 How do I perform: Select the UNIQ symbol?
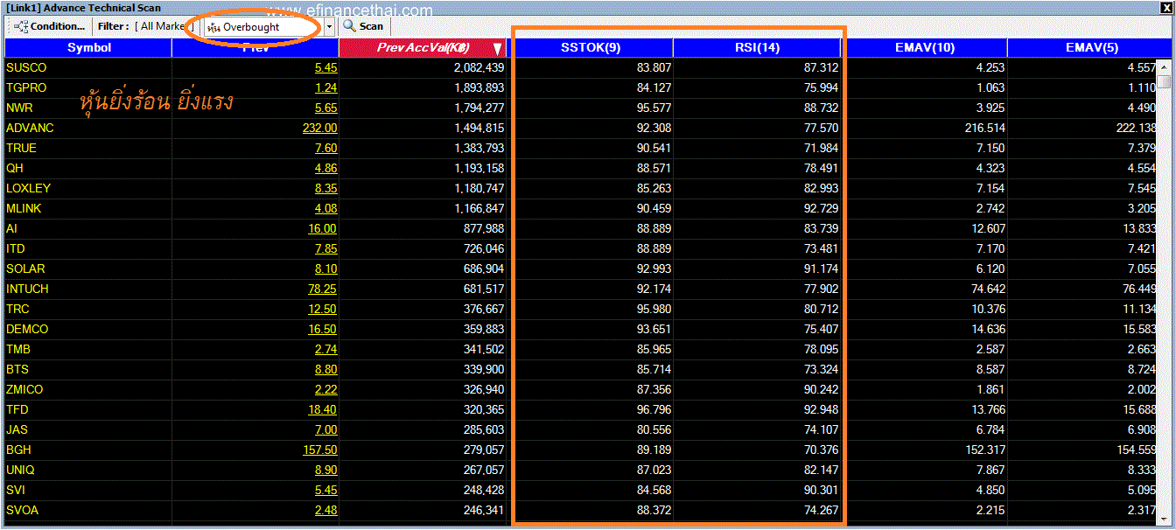(x=21, y=470)
